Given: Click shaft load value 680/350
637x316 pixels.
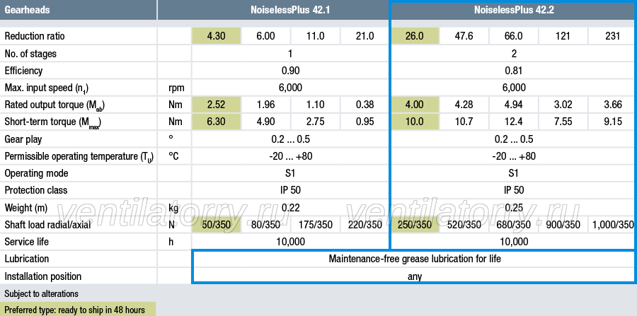Looking at the screenshot, I should (514, 225).
